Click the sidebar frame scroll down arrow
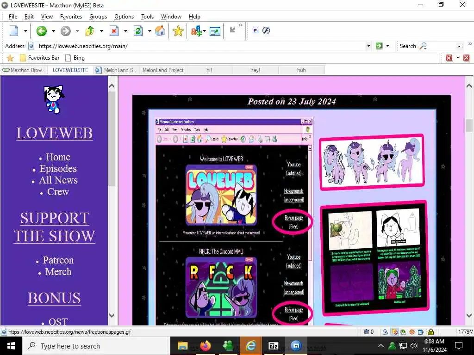Viewport: 474px width, 355px height. click(112, 315)
